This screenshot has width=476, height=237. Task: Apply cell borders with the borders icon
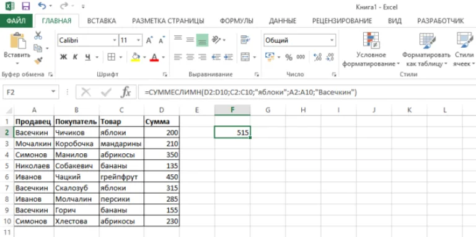tap(112, 57)
